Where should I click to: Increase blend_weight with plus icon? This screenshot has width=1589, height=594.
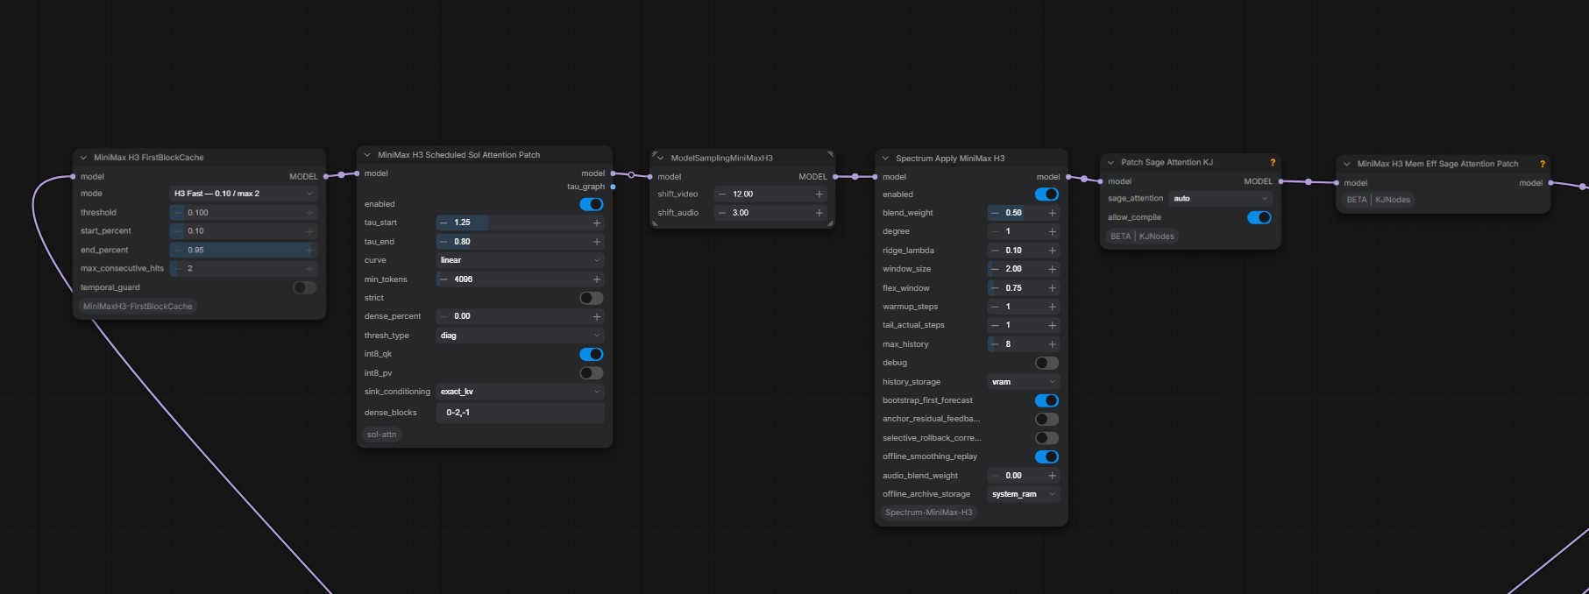[x=1052, y=213]
